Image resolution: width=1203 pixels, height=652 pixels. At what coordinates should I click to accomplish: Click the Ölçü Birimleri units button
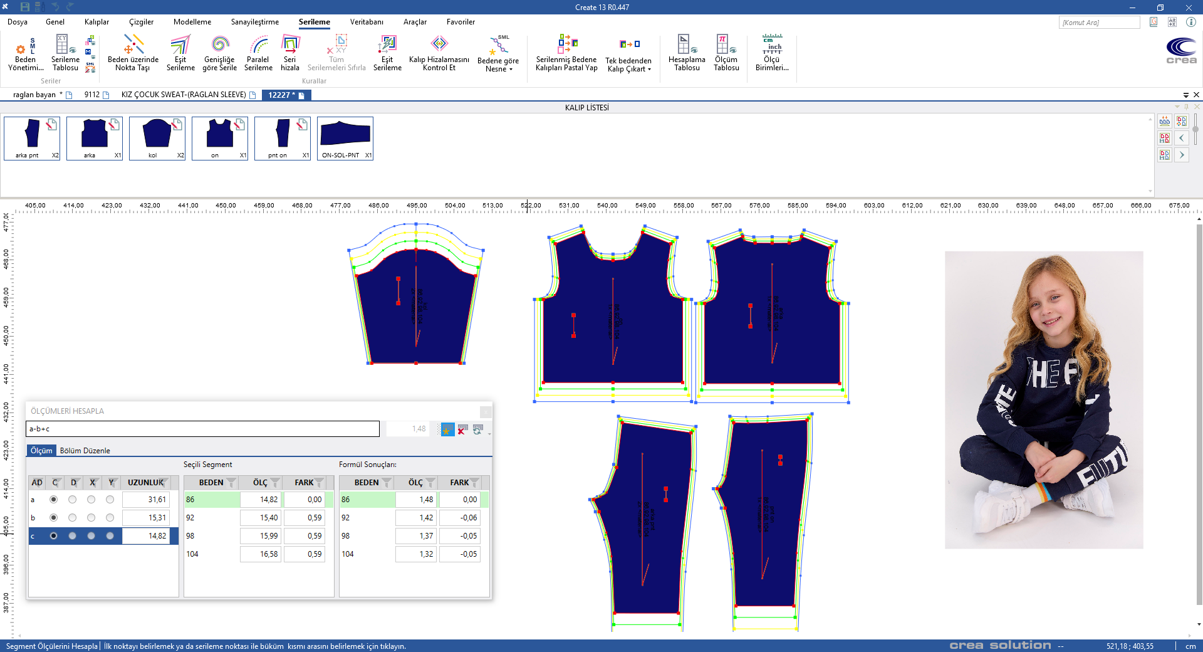(x=772, y=53)
